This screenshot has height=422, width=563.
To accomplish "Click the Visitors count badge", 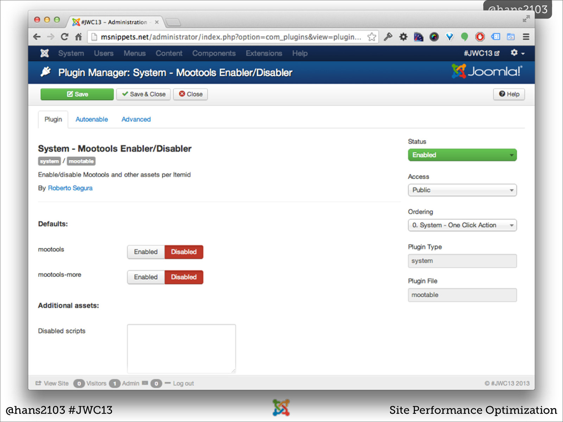I will click(x=79, y=383).
